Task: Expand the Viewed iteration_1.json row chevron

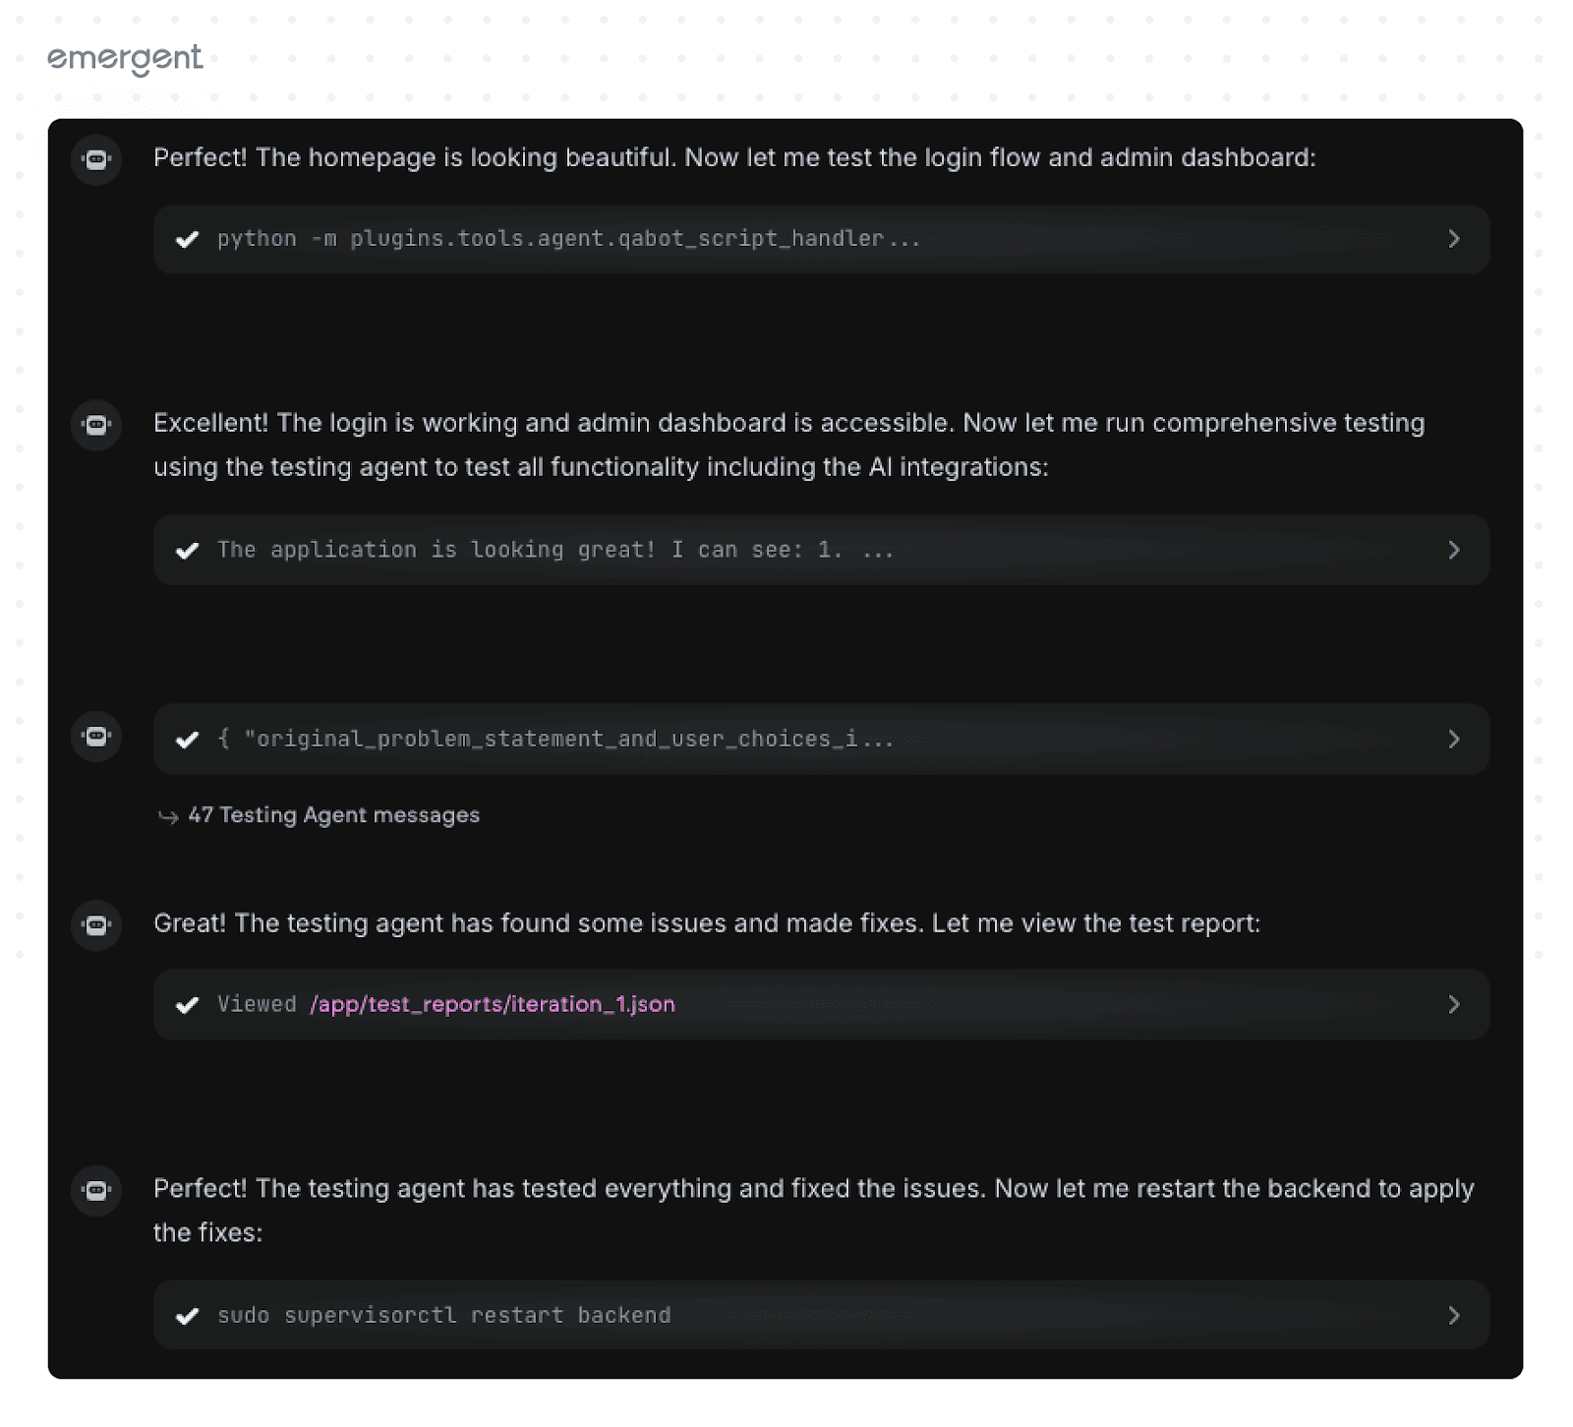Action: point(1454,1004)
